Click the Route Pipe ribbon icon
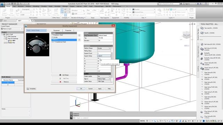 17,12
